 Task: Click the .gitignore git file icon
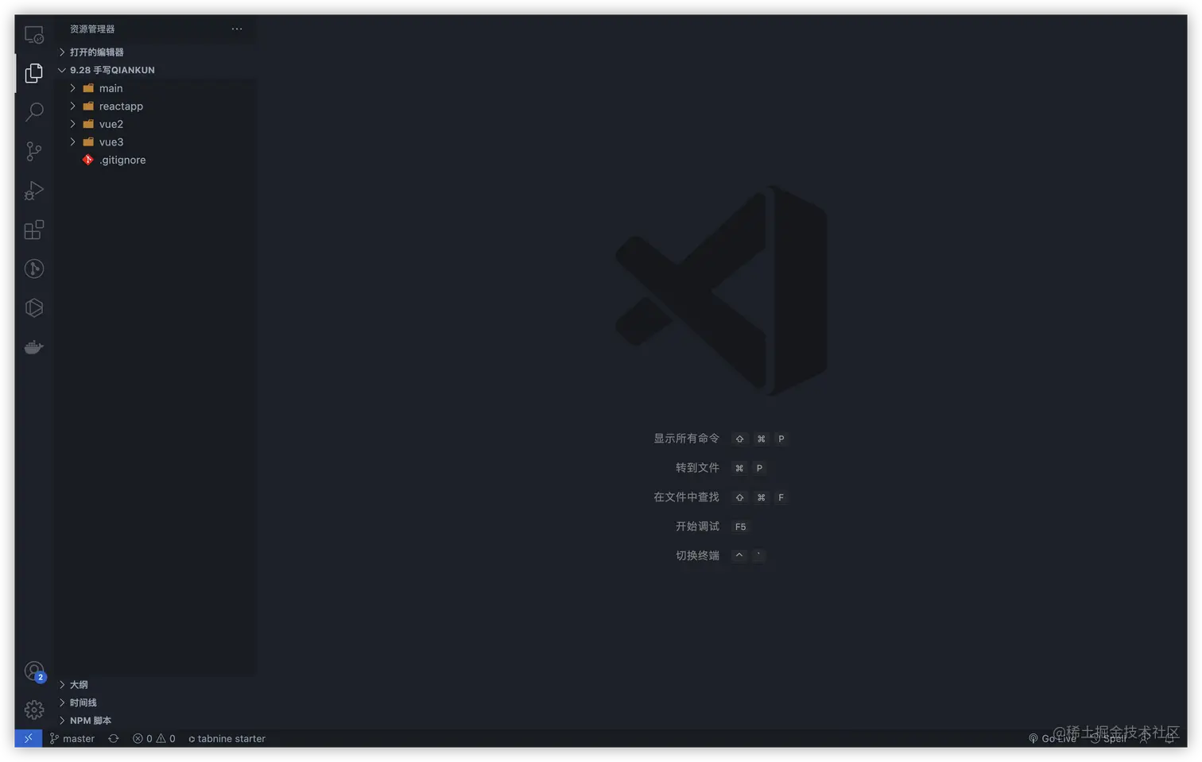point(88,160)
